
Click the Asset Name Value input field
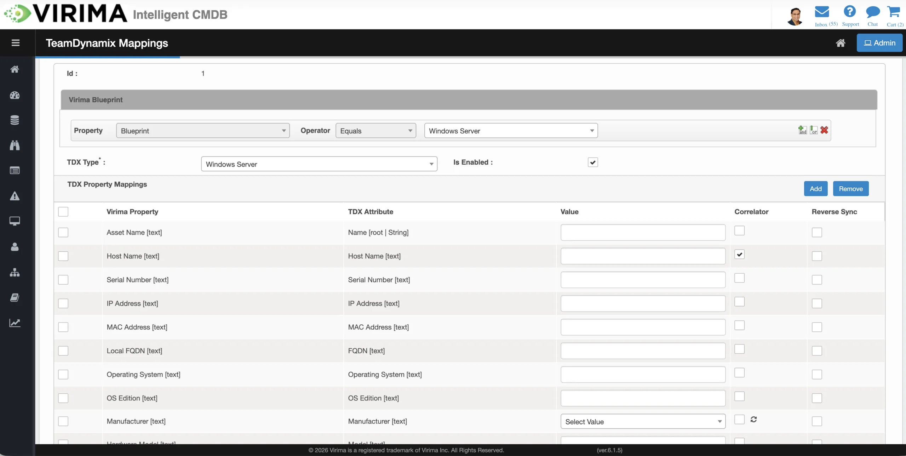pos(643,233)
